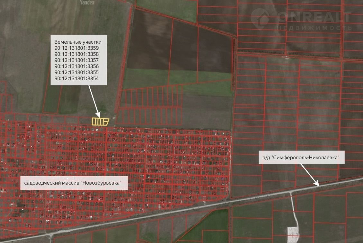Click the "Симферополь-Николаевка" road label
This screenshot has height=243, width=363.
301,157
